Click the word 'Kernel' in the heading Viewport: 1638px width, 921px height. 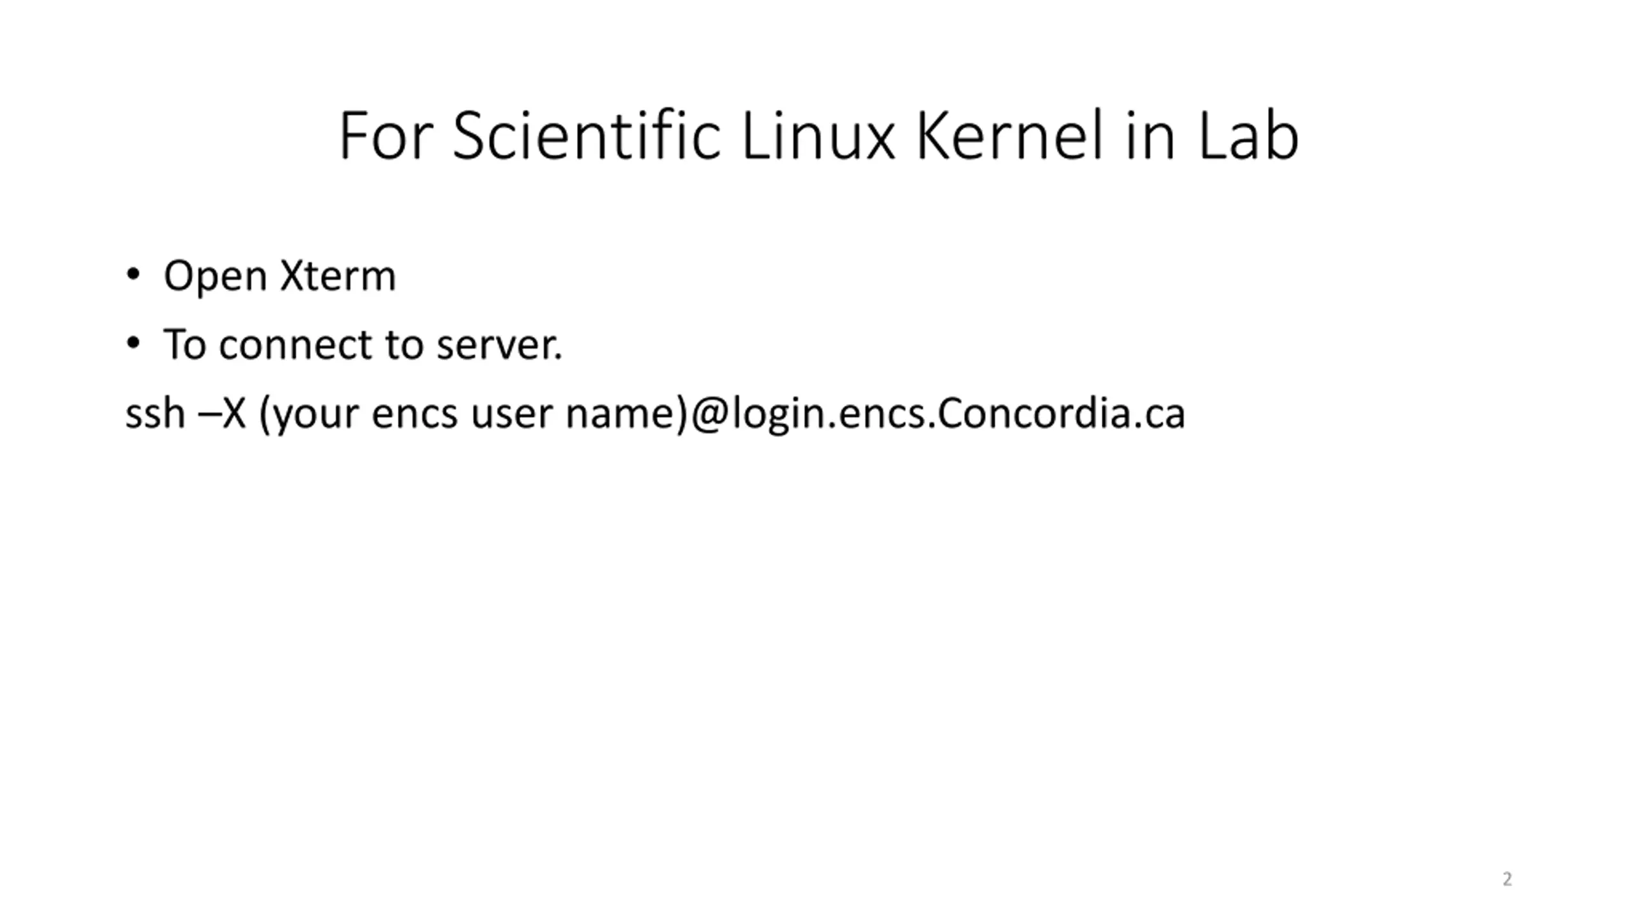(x=1010, y=136)
